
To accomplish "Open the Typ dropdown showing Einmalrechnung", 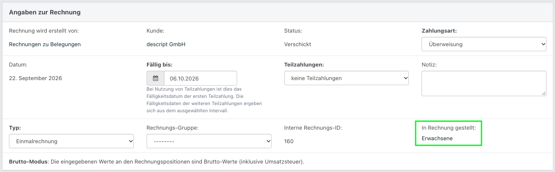I will tap(71, 141).
